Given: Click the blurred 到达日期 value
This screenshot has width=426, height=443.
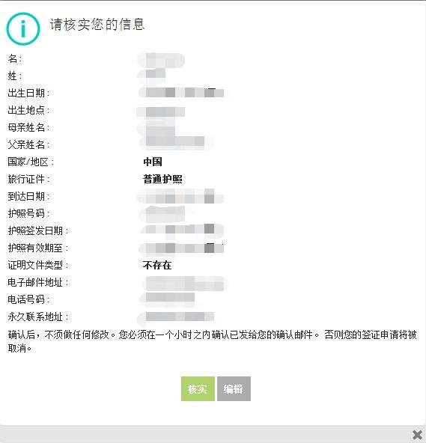Looking at the screenshot, I should pyautogui.click(x=181, y=196).
